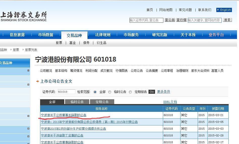Open the 关于本所 main menu
The width and height of the screenshot is (239, 144).
(x=188, y=35)
